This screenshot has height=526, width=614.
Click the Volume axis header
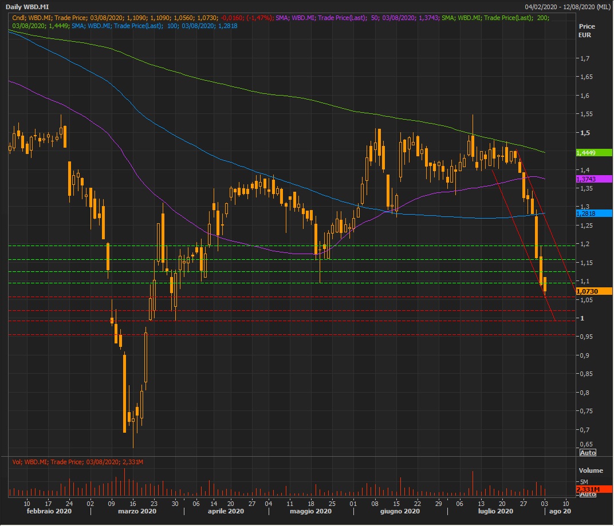[591, 470]
